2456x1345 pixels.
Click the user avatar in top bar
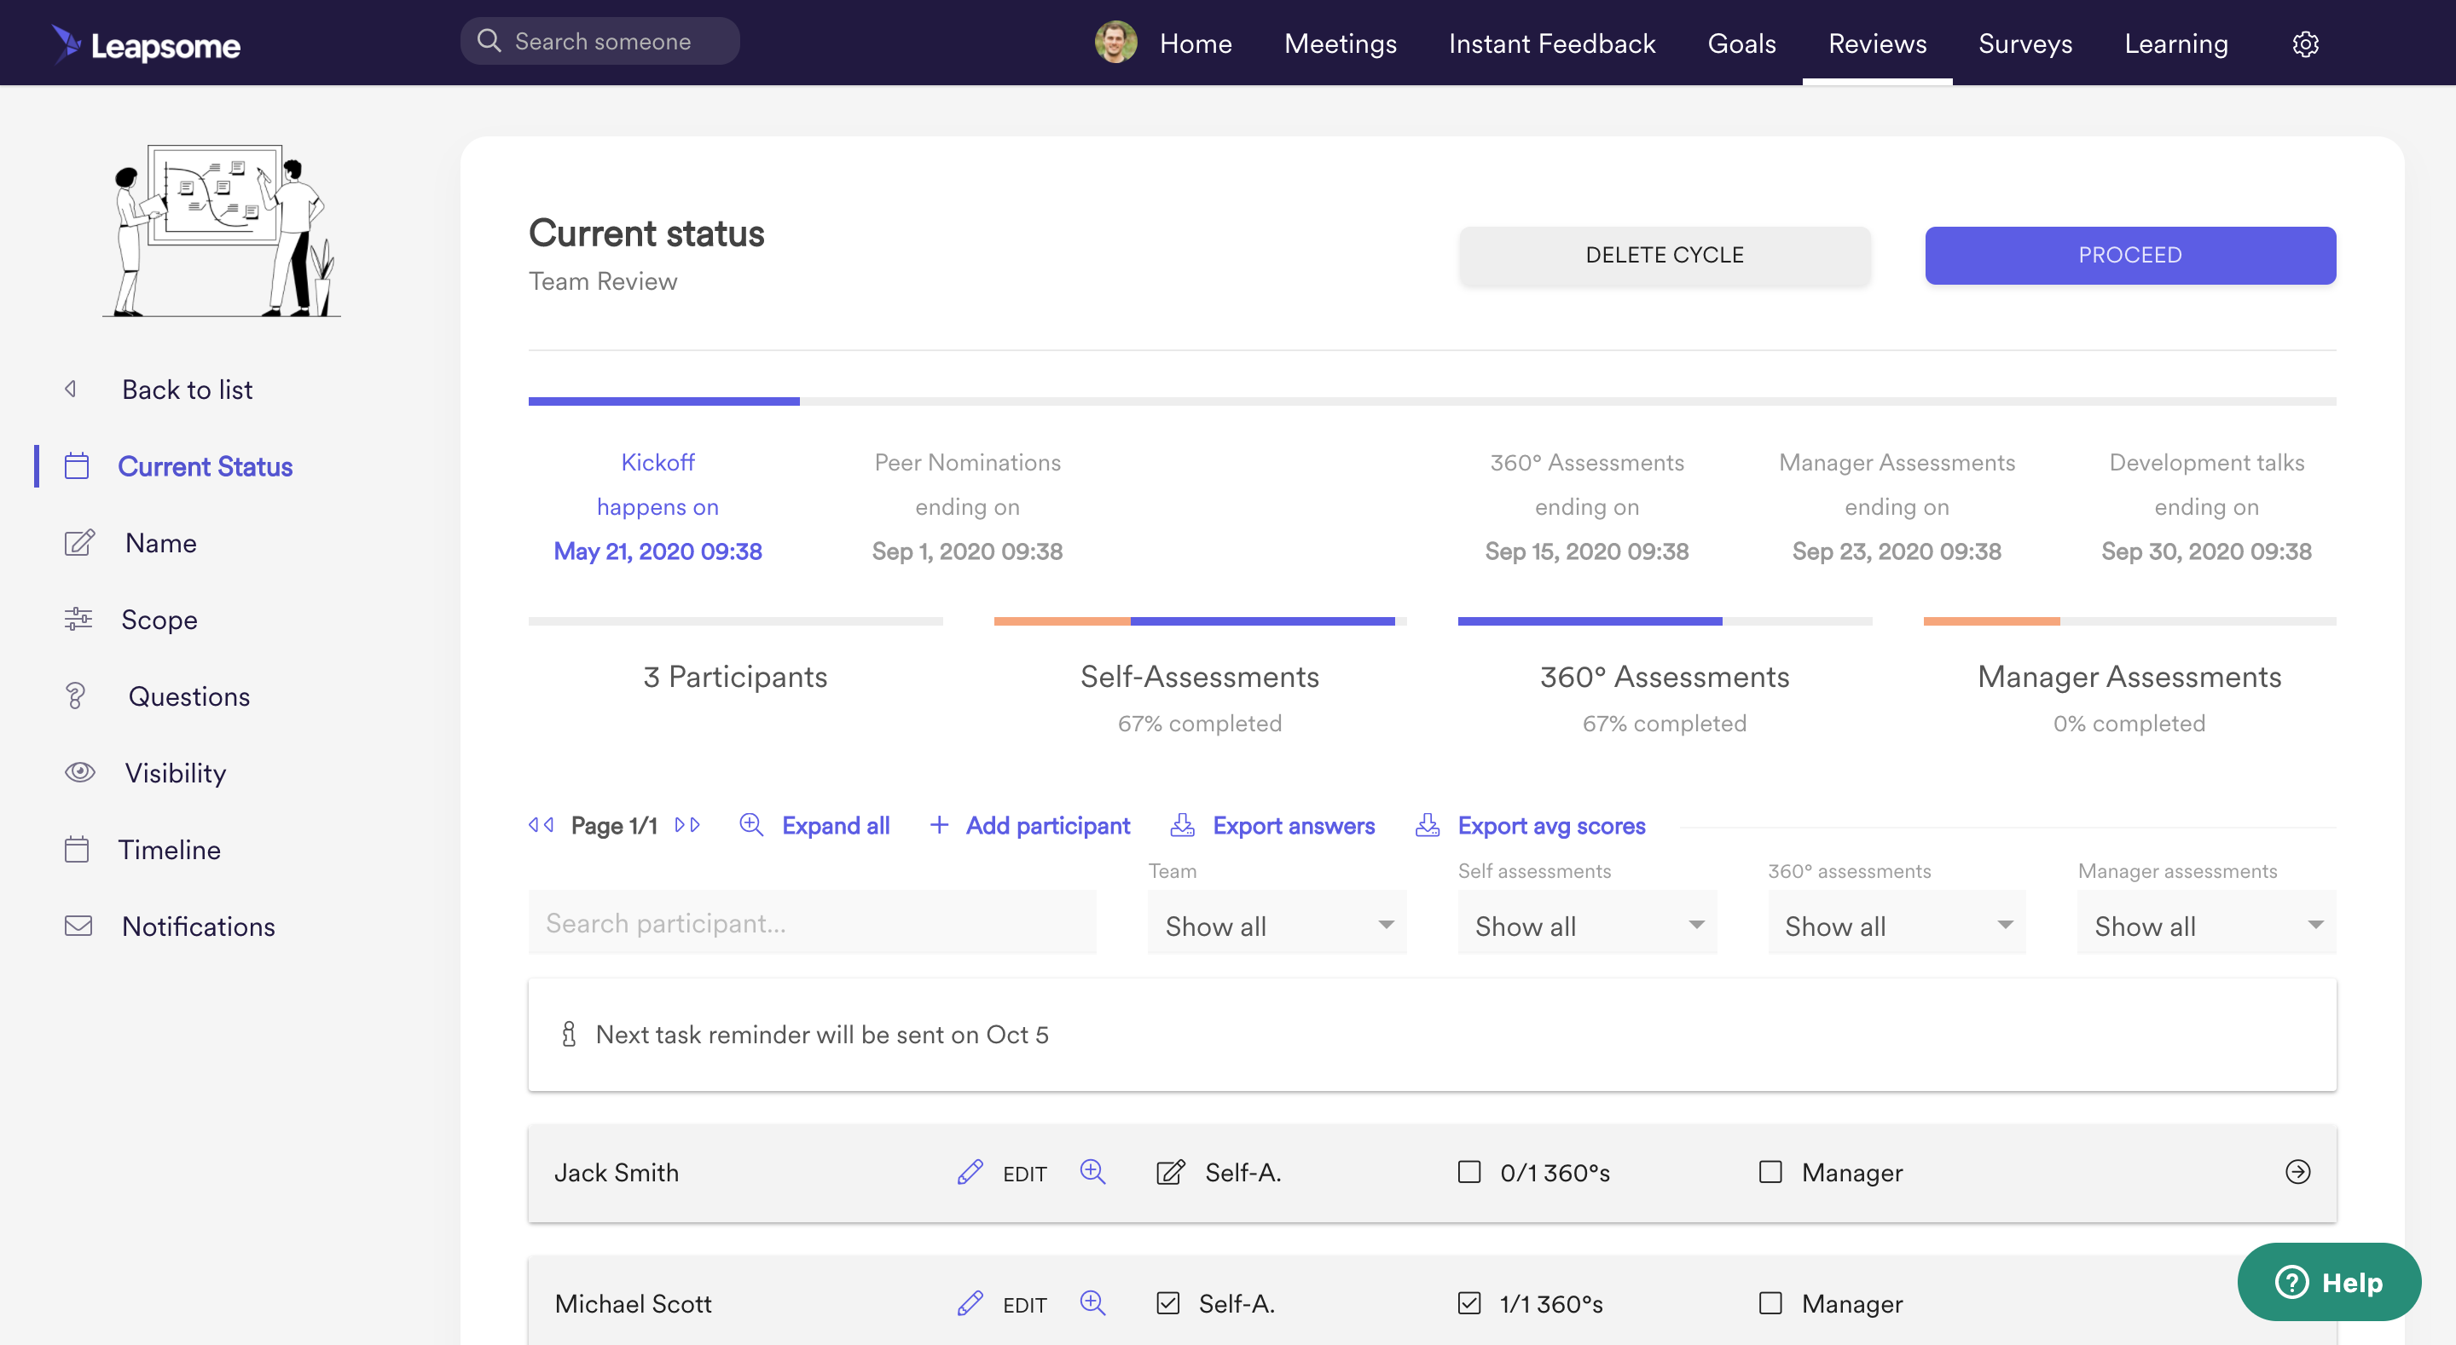click(x=1115, y=43)
